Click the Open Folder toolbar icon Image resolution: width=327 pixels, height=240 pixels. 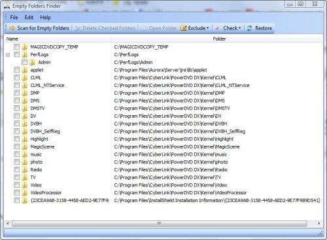click(144, 28)
